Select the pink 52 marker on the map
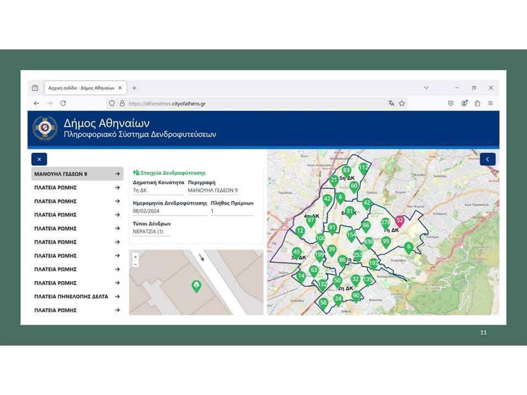This screenshot has height=395, width=527. click(x=399, y=221)
